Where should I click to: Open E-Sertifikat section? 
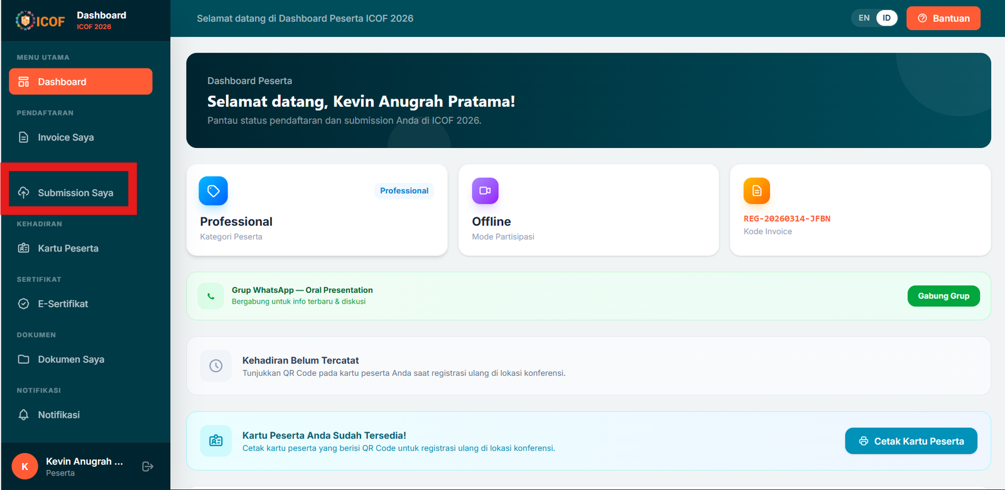(63, 304)
